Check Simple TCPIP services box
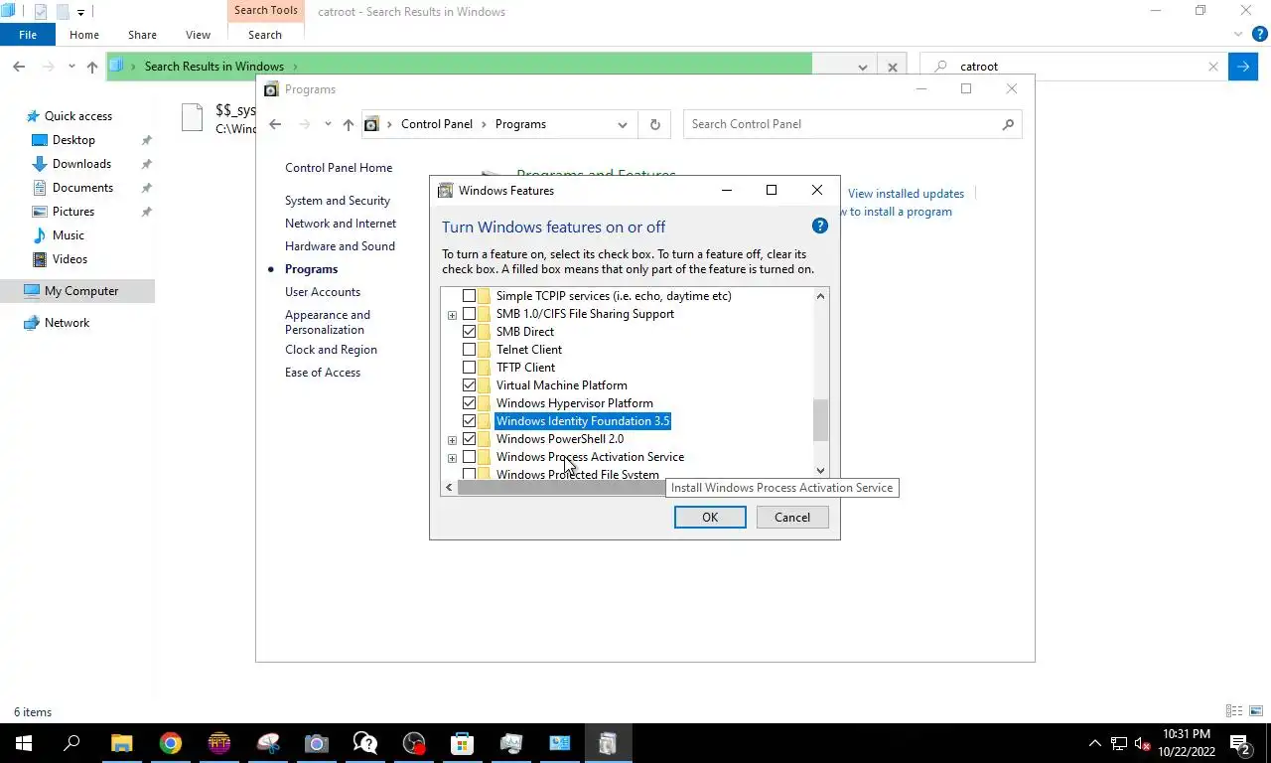 (x=469, y=296)
